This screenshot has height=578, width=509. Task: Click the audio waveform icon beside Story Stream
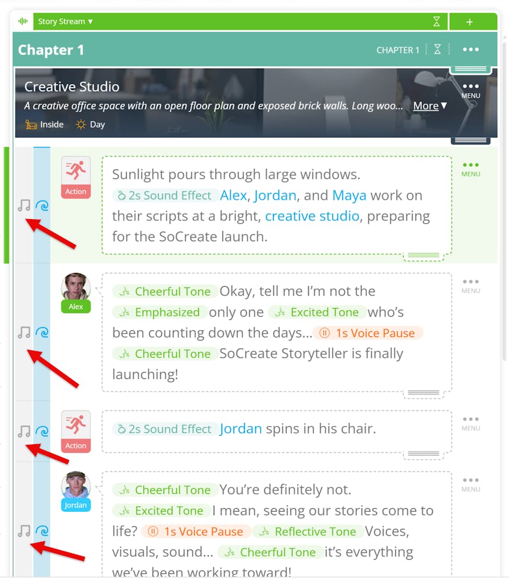coord(23,21)
